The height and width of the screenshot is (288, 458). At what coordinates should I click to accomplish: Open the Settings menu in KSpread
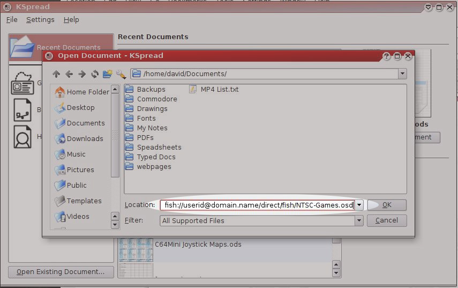[40, 20]
